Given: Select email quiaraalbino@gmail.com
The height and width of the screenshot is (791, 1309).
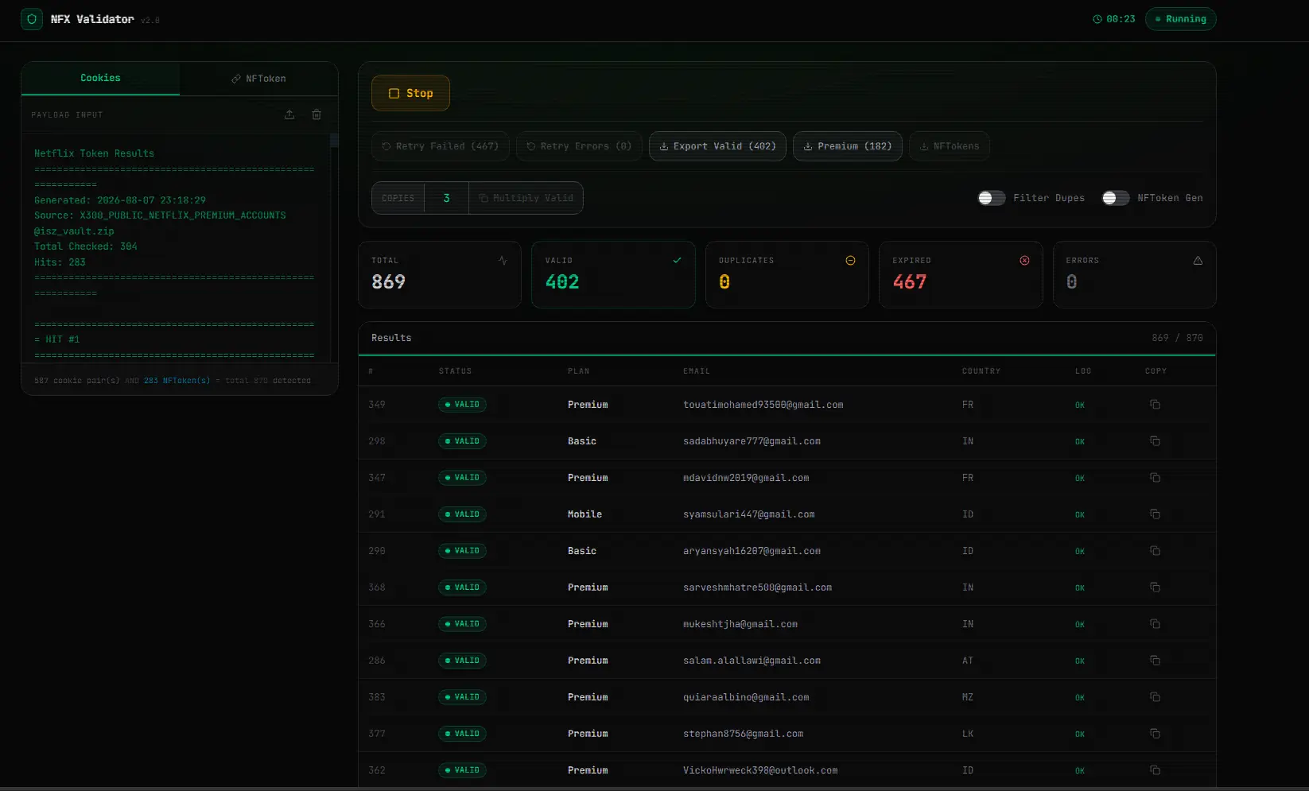Looking at the screenshot, I should click(x=746, y=697).
